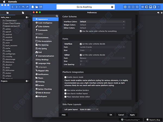Confirm preferences with OK
Viewport: 163px width, 122px height.
click(111, 115)
